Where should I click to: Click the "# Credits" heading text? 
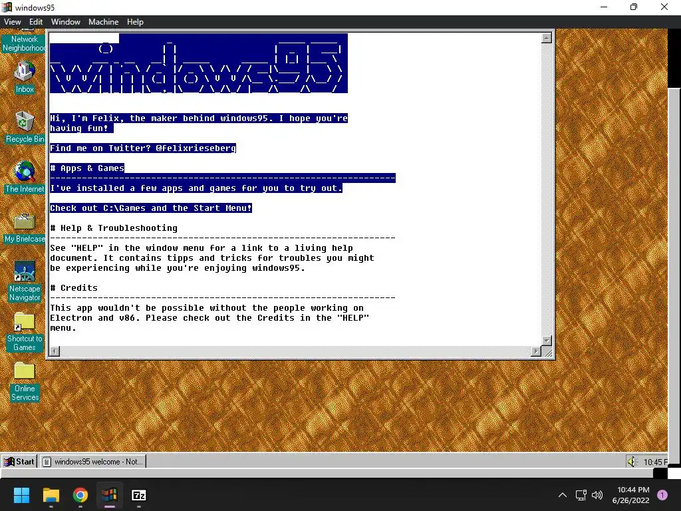click(74, 288)
